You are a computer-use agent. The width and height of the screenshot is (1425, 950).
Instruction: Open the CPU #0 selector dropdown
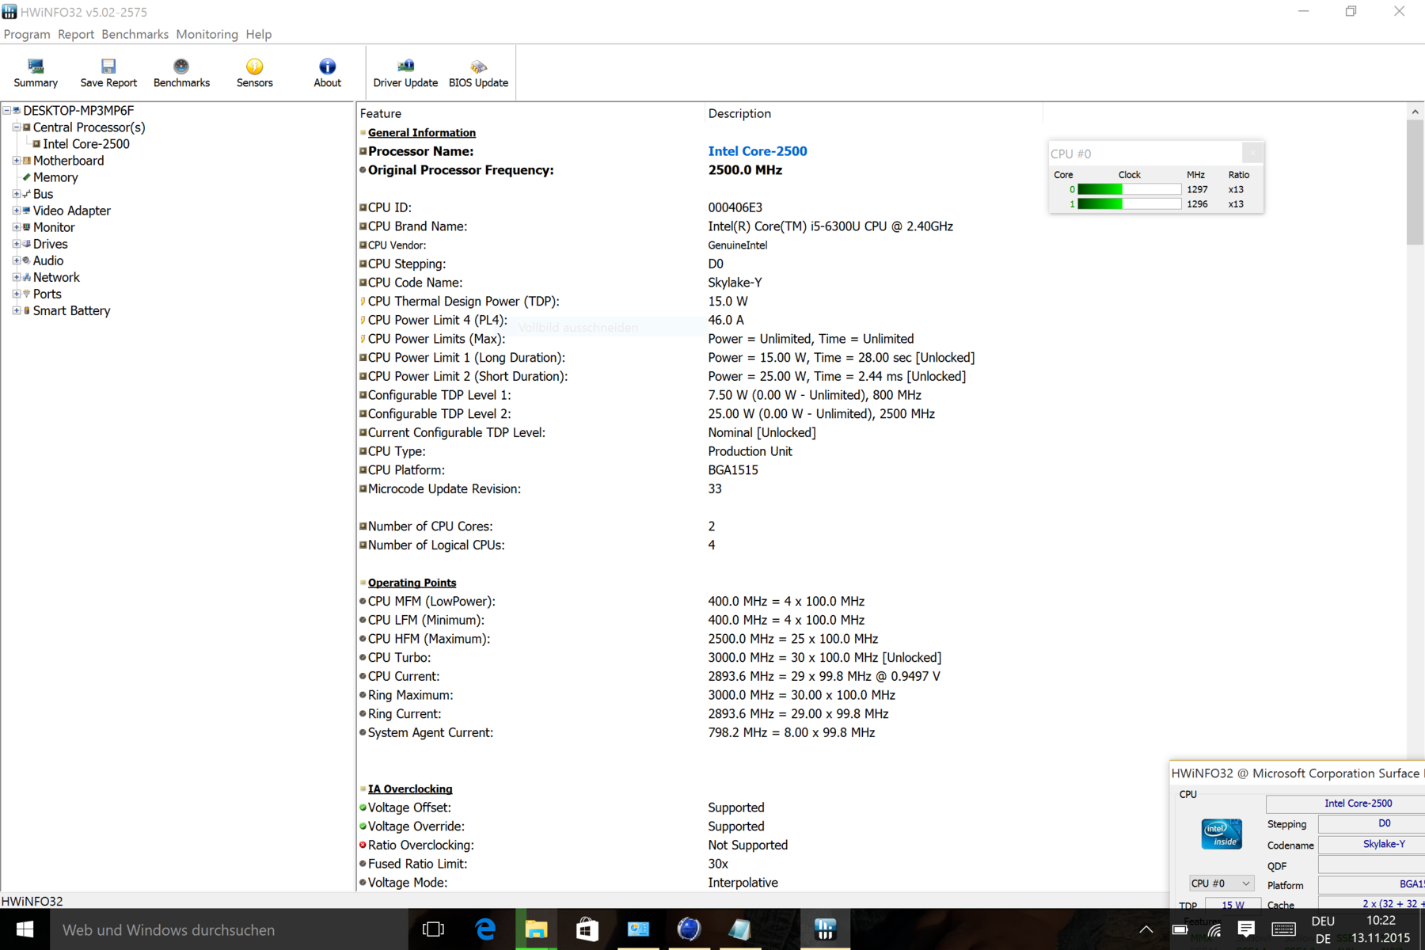(x=1221, y=883)
